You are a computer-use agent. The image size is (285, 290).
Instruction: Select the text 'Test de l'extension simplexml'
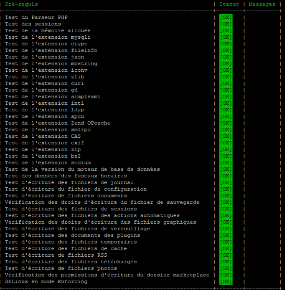53,96
